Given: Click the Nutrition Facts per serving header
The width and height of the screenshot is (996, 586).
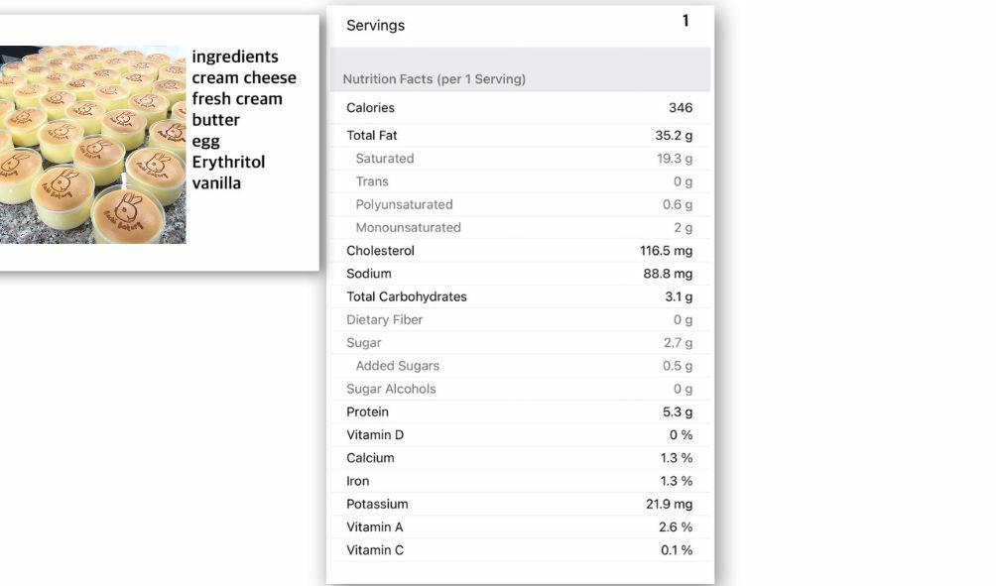Looking at the screenshot, I should click(x=434, y=79).
